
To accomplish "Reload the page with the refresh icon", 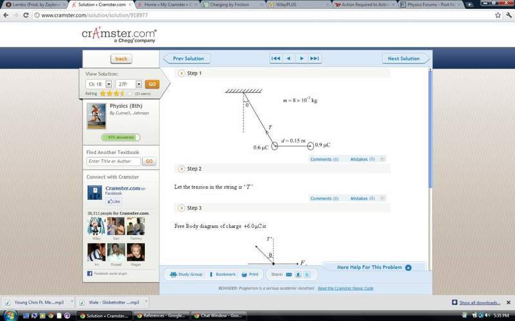I will (x=26, y=15).
